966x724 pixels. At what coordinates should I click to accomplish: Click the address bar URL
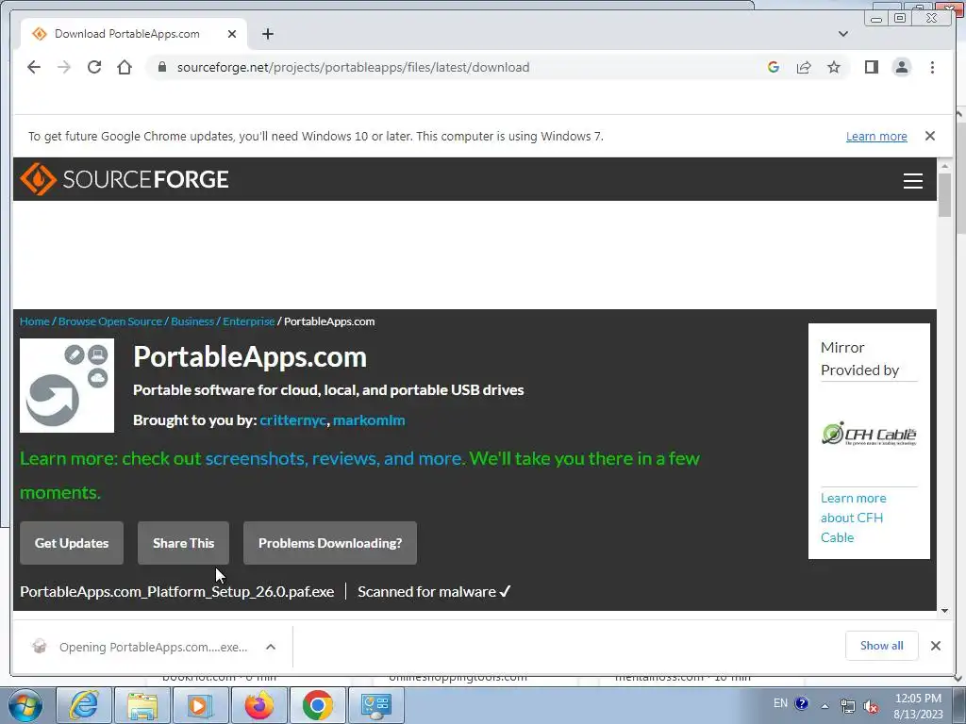click(x=353, y=67)
